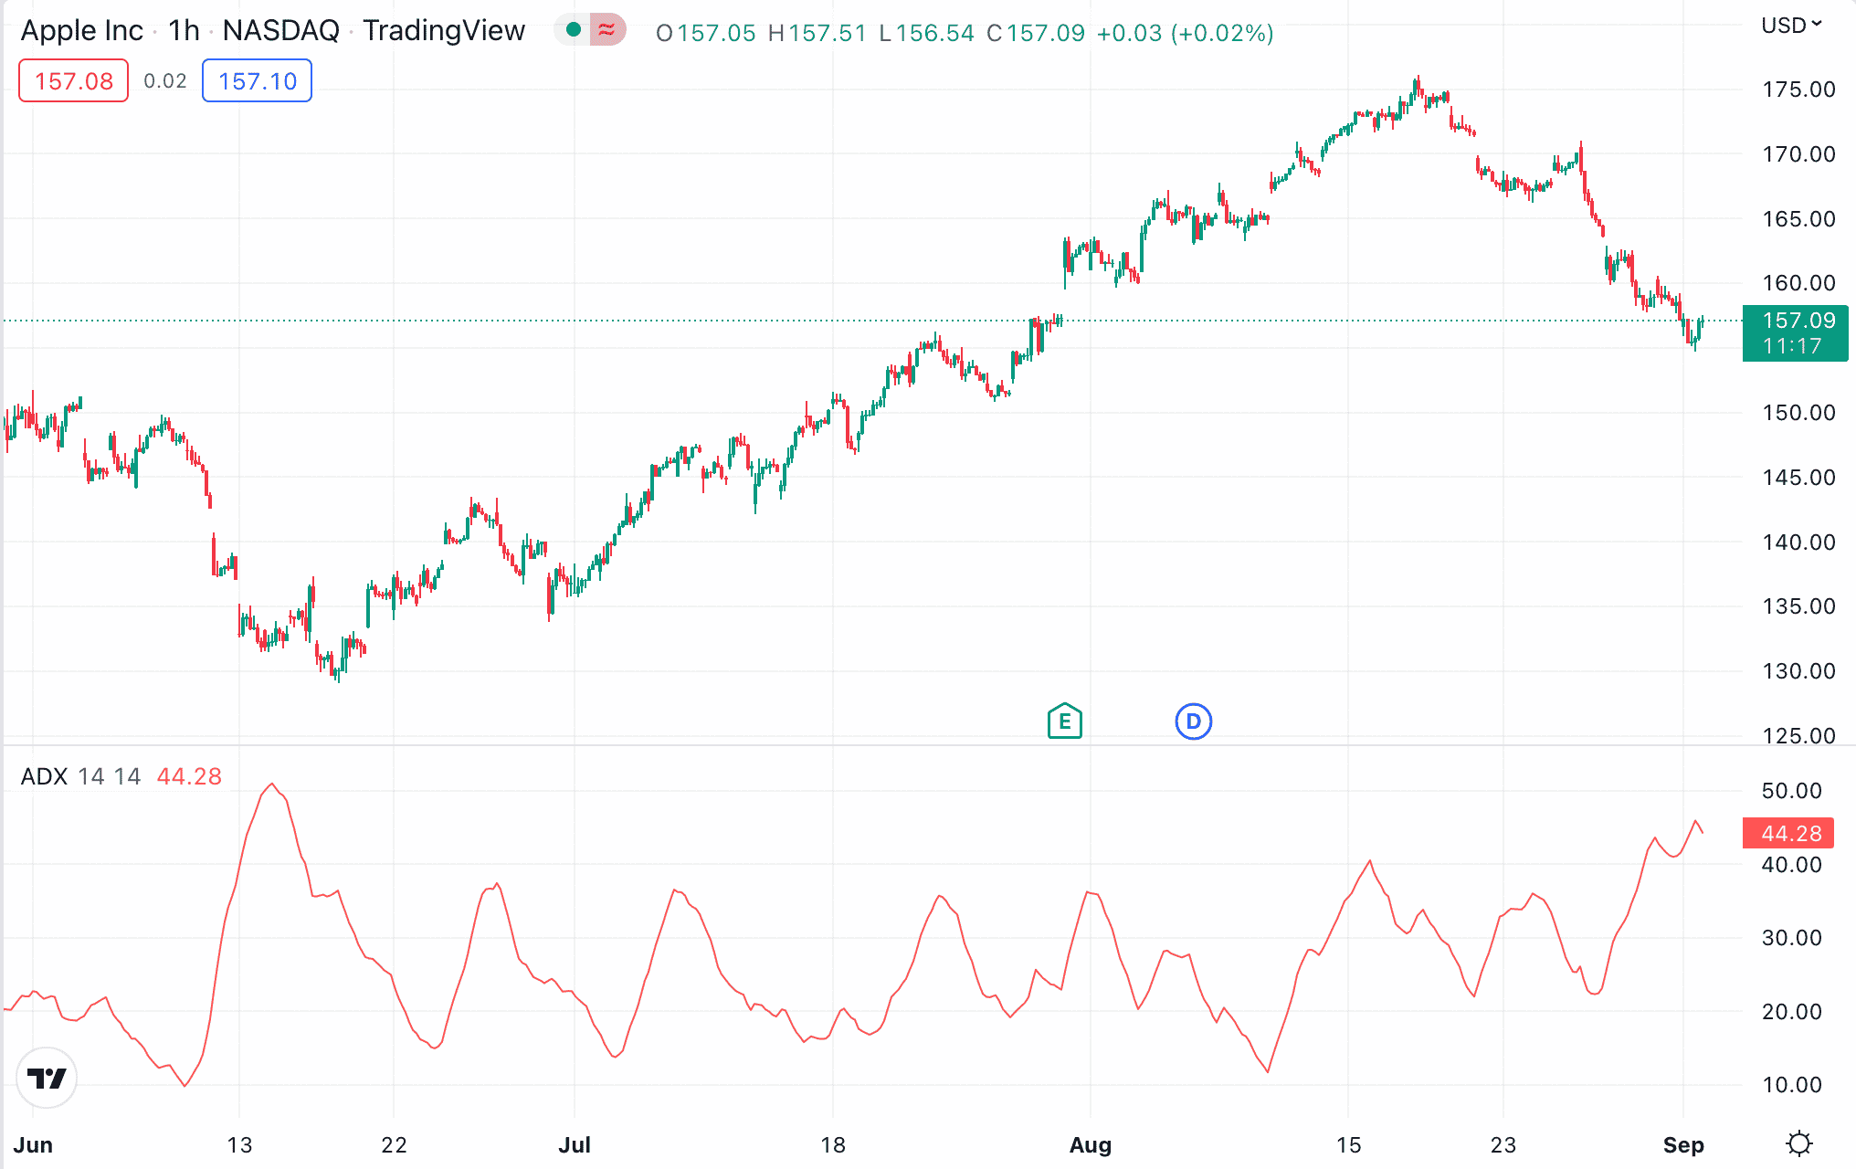Click the green market status dot
This screenshot has height=1169, width=1856.
574,30
